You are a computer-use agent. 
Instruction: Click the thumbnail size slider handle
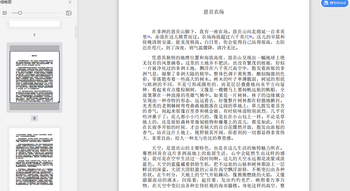tap(20, 13)
